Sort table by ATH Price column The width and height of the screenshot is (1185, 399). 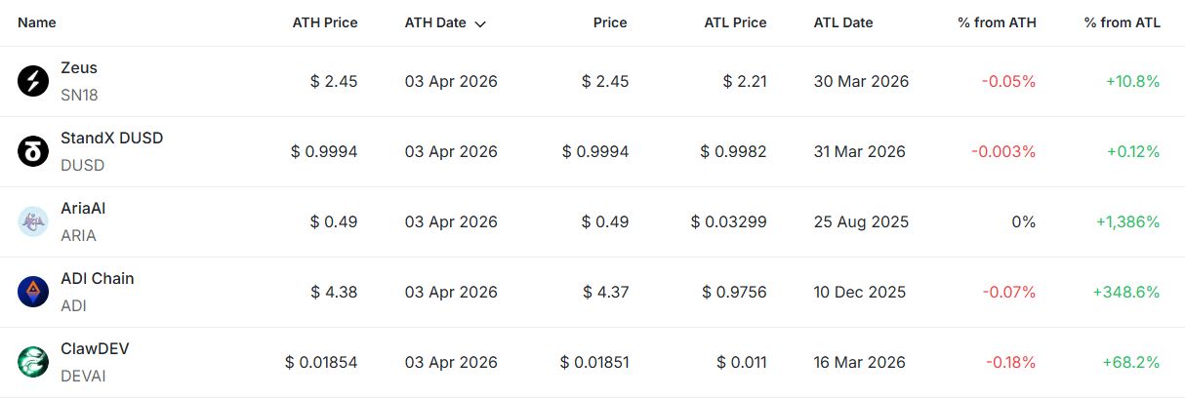click(x=325, y=22)
